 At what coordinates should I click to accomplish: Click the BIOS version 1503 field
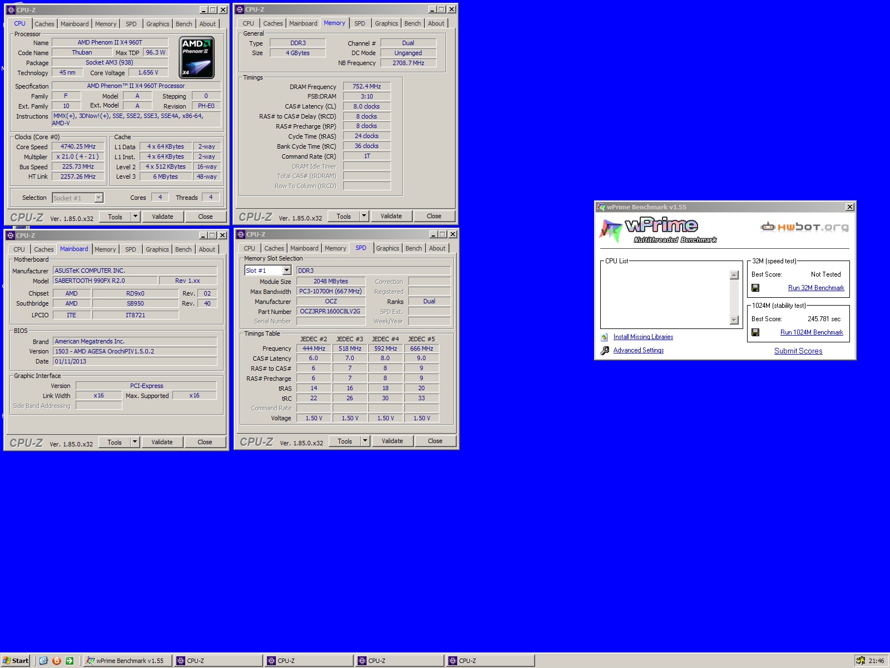tap(135, 351)
